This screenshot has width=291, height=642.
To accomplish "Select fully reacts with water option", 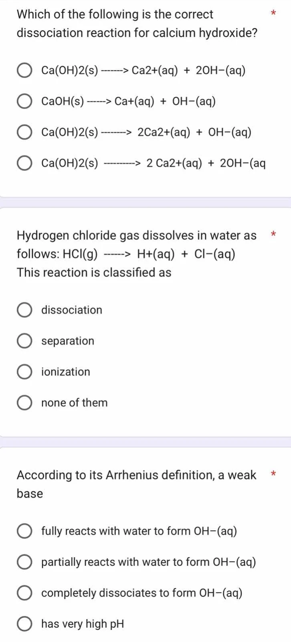I will tap(24, 531).
